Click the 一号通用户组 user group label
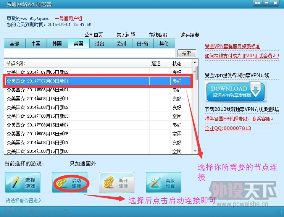 point(68,18)
